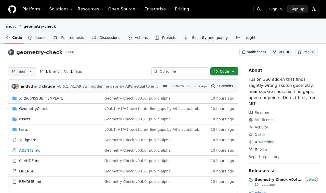
Task: Click the Readme book icon in About
Action: pos(251,112)
